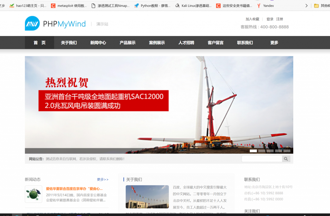Select the second banner slide indicator

pyautogui.click(x=262, y=151)
